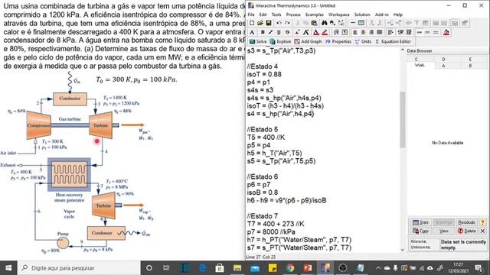Open Task View from the taskbar
Screen dimensions: 490x275
pos(166,268)
